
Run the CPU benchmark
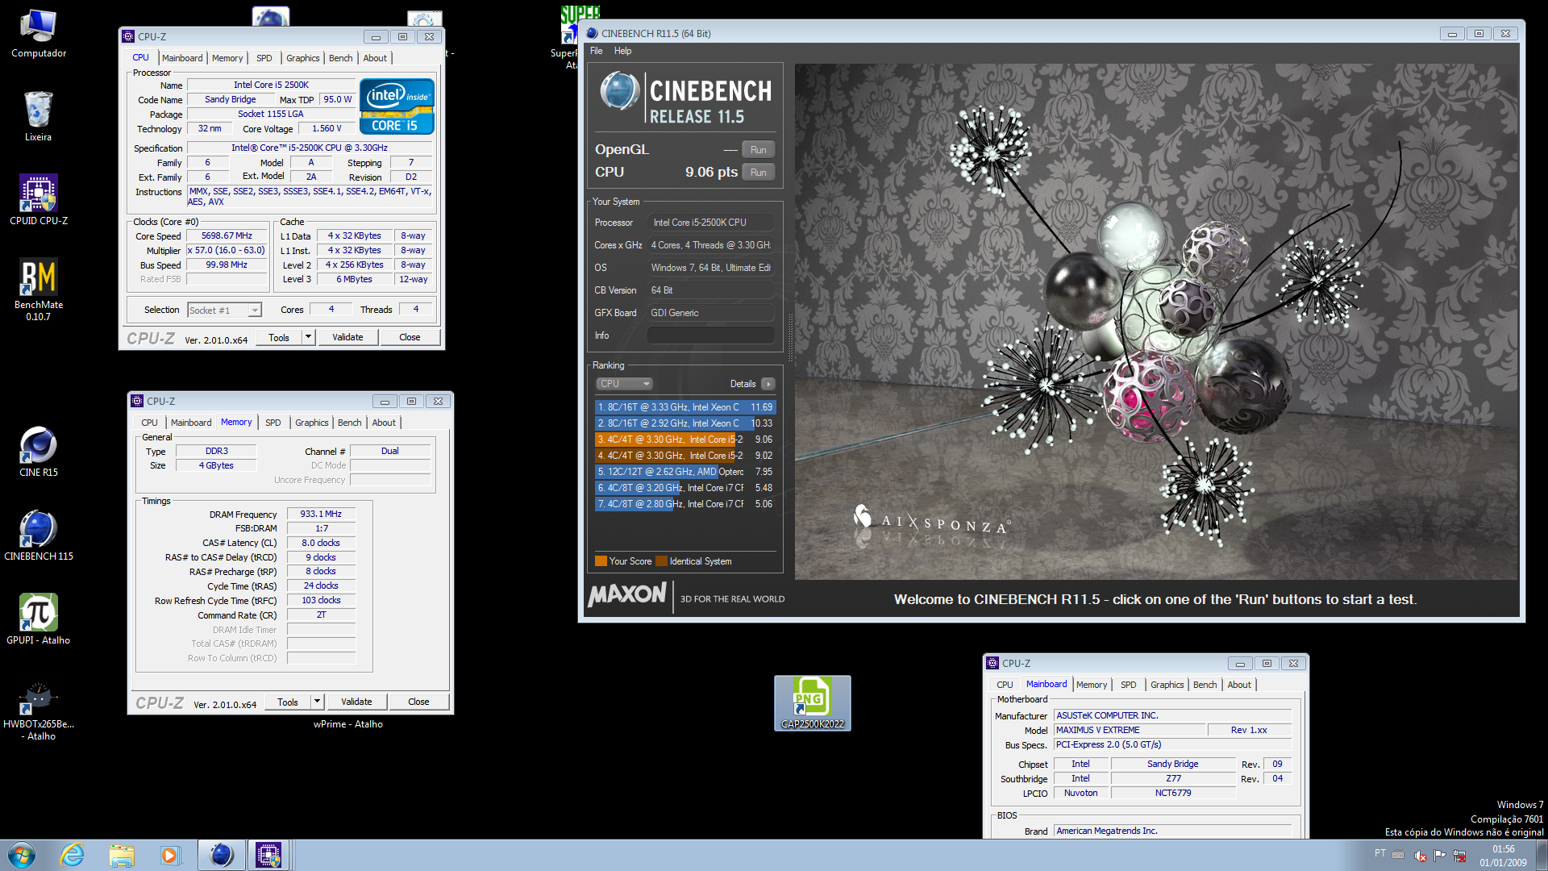[759, 173]
